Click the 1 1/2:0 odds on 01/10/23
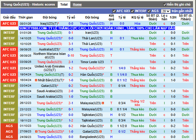The height and width of the screenshot is (140, 196). click(x=122, y=126)
